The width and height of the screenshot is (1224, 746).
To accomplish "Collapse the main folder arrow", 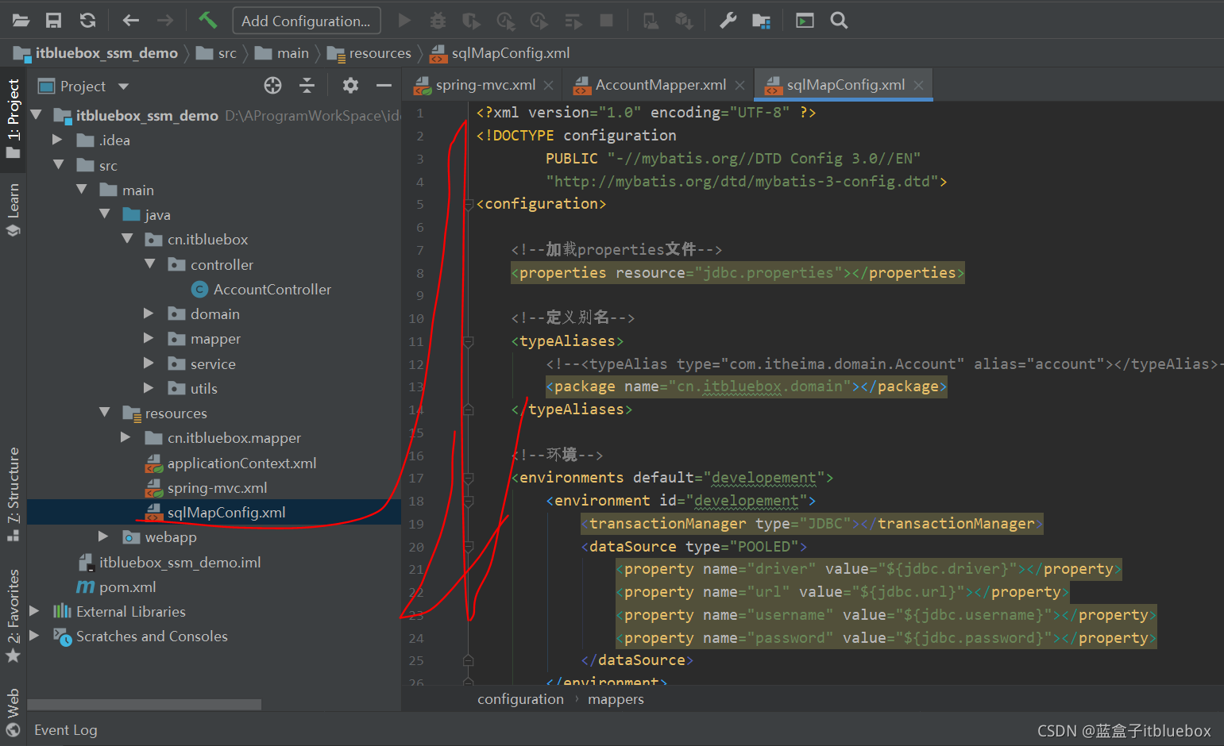I will [x=82, y=190].
